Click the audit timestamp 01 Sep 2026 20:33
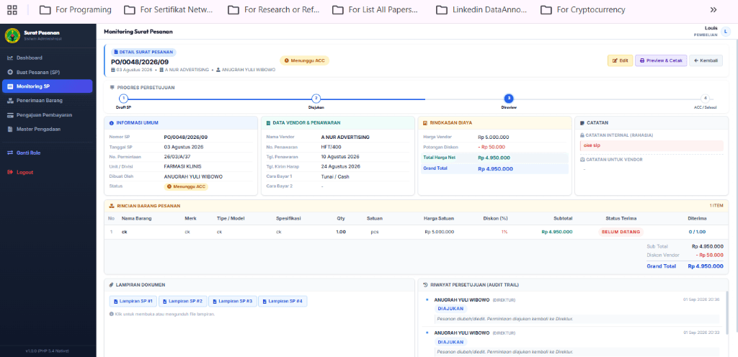 pos(701,333)
